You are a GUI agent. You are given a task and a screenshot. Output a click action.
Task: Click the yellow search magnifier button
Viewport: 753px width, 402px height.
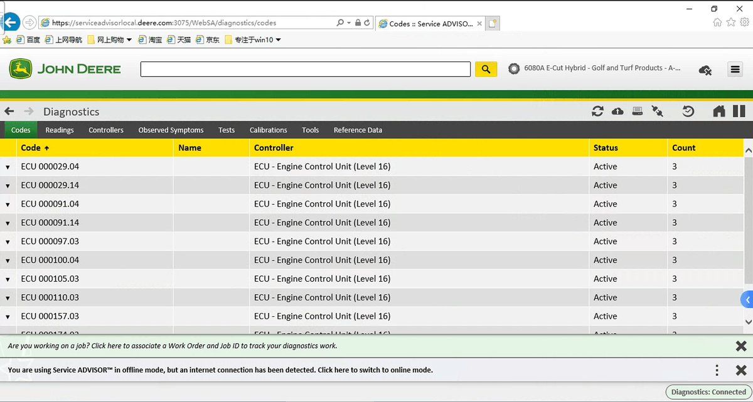point(486,69)
